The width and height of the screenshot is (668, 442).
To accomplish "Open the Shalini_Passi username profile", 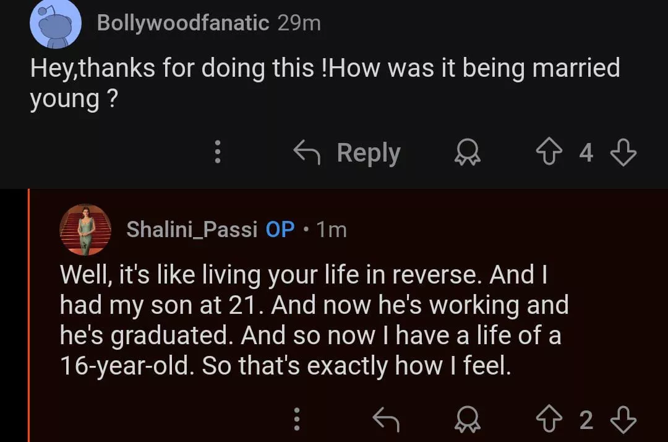I will [x=192, y=230].
